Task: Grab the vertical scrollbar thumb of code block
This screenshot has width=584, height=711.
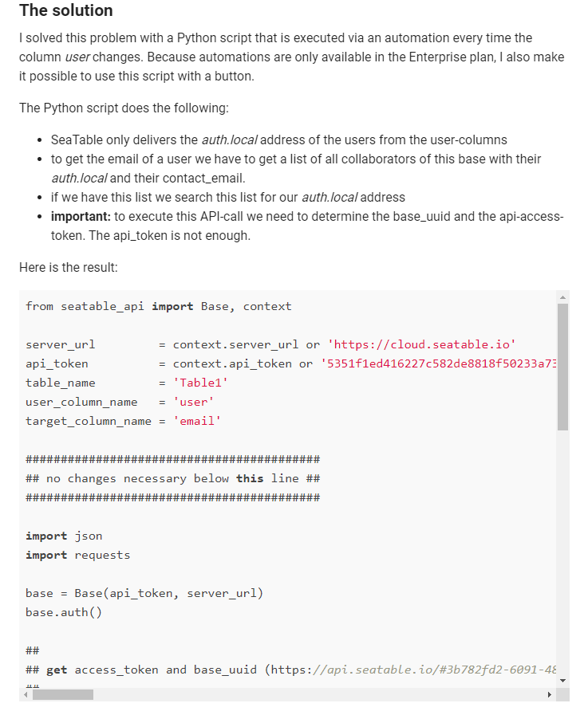Action: 562,367
